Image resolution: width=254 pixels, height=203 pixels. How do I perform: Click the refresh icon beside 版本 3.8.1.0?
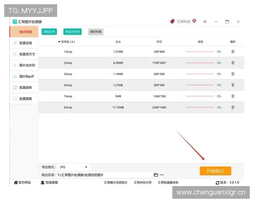click(x=218, y=183)
